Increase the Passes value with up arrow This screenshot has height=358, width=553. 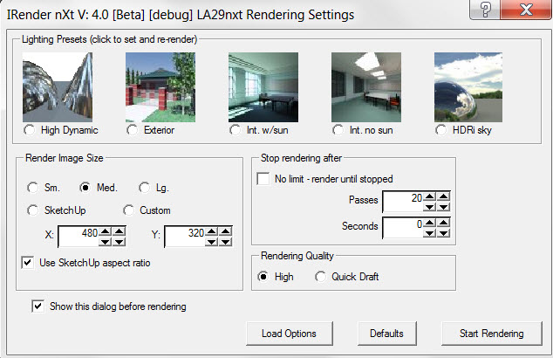point(429,196)
